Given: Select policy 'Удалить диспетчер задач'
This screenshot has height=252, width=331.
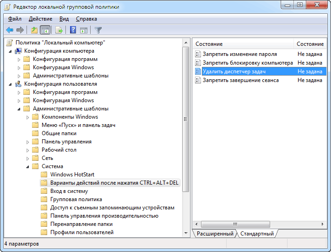Looking at the screenshot, I should point(234,71).
